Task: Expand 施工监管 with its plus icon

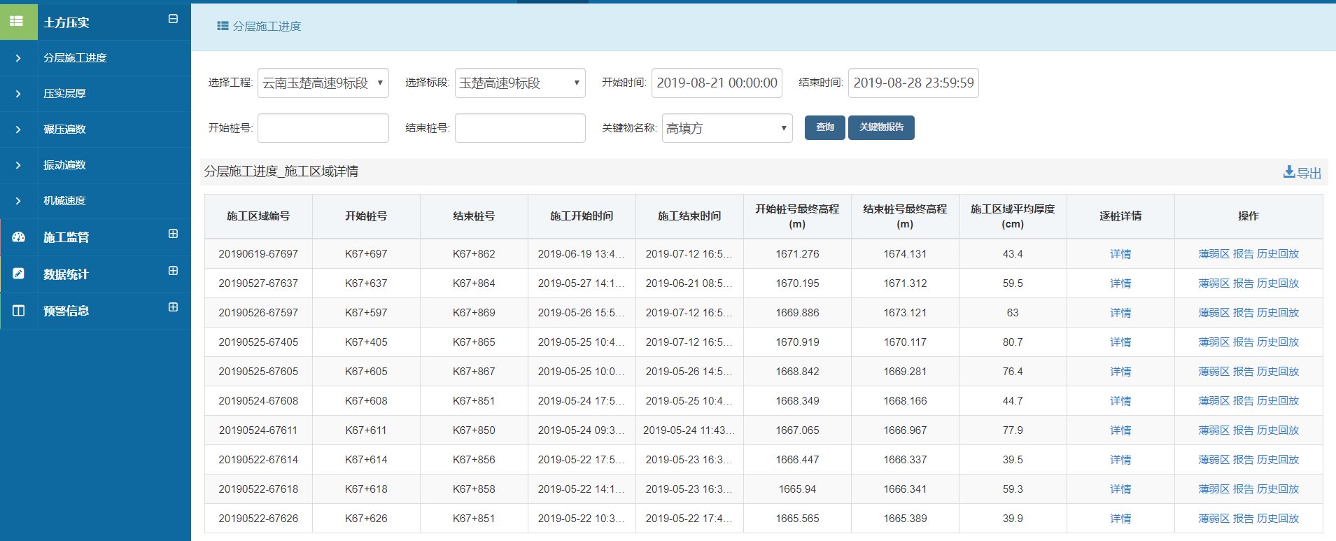Action: coord(173,234)
